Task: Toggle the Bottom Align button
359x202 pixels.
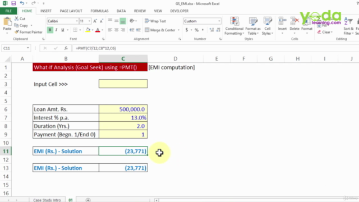Action: point(123,21)
